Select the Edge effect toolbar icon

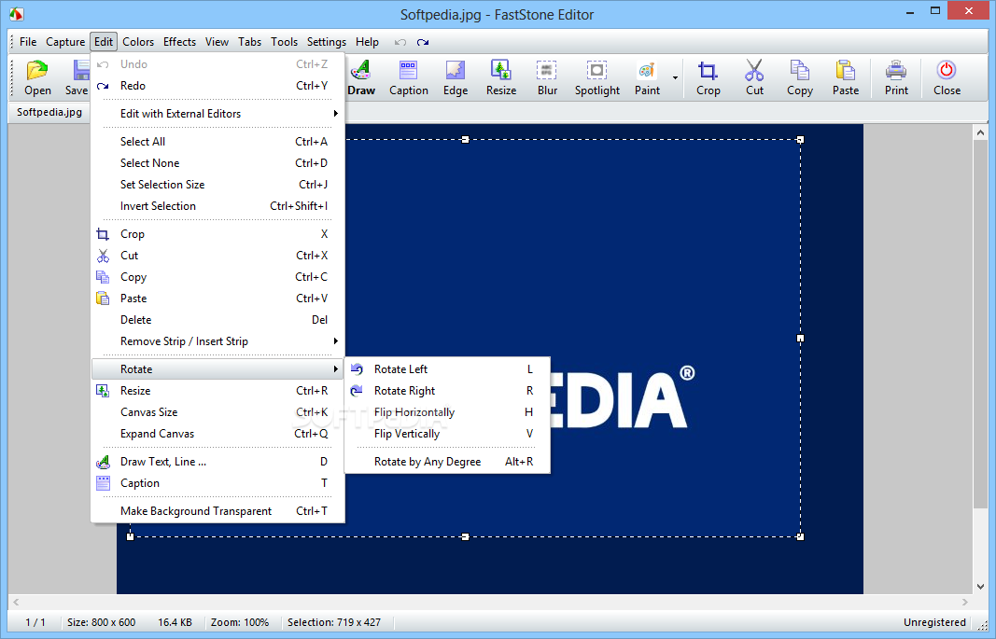click(x=455, y=70)
